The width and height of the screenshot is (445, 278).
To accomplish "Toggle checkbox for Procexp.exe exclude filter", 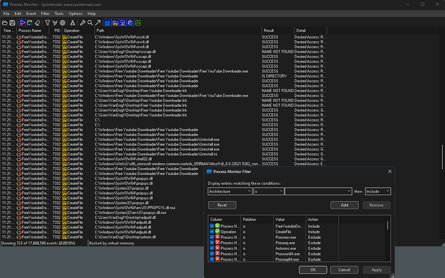I will (212, 242).
